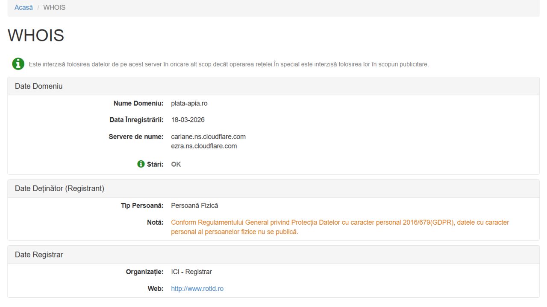547x307 pixels.
Task: Click the Date Domeniu panel header
Action: 39,86
